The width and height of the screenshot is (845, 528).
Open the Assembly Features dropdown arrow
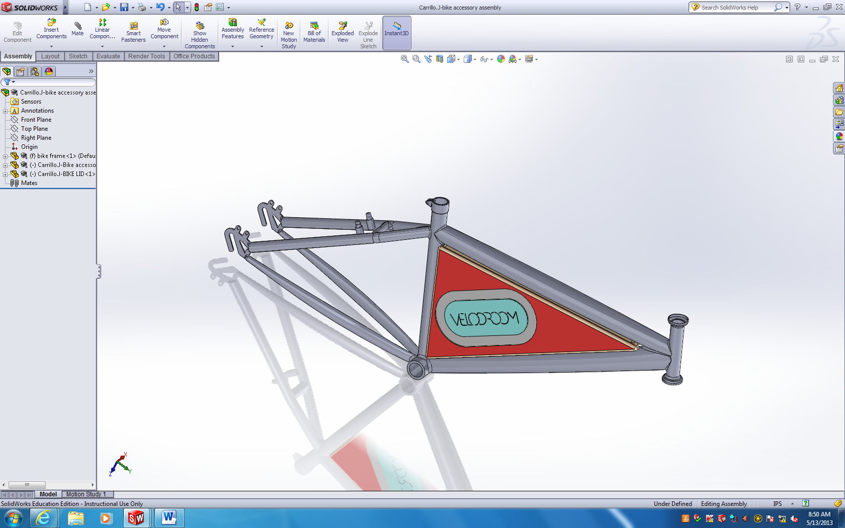(x=233, y=46)
